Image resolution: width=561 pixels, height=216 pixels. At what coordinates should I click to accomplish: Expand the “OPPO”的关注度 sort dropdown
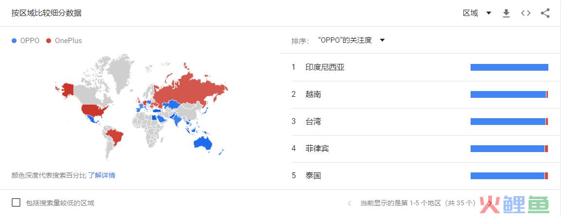(351, 40)
